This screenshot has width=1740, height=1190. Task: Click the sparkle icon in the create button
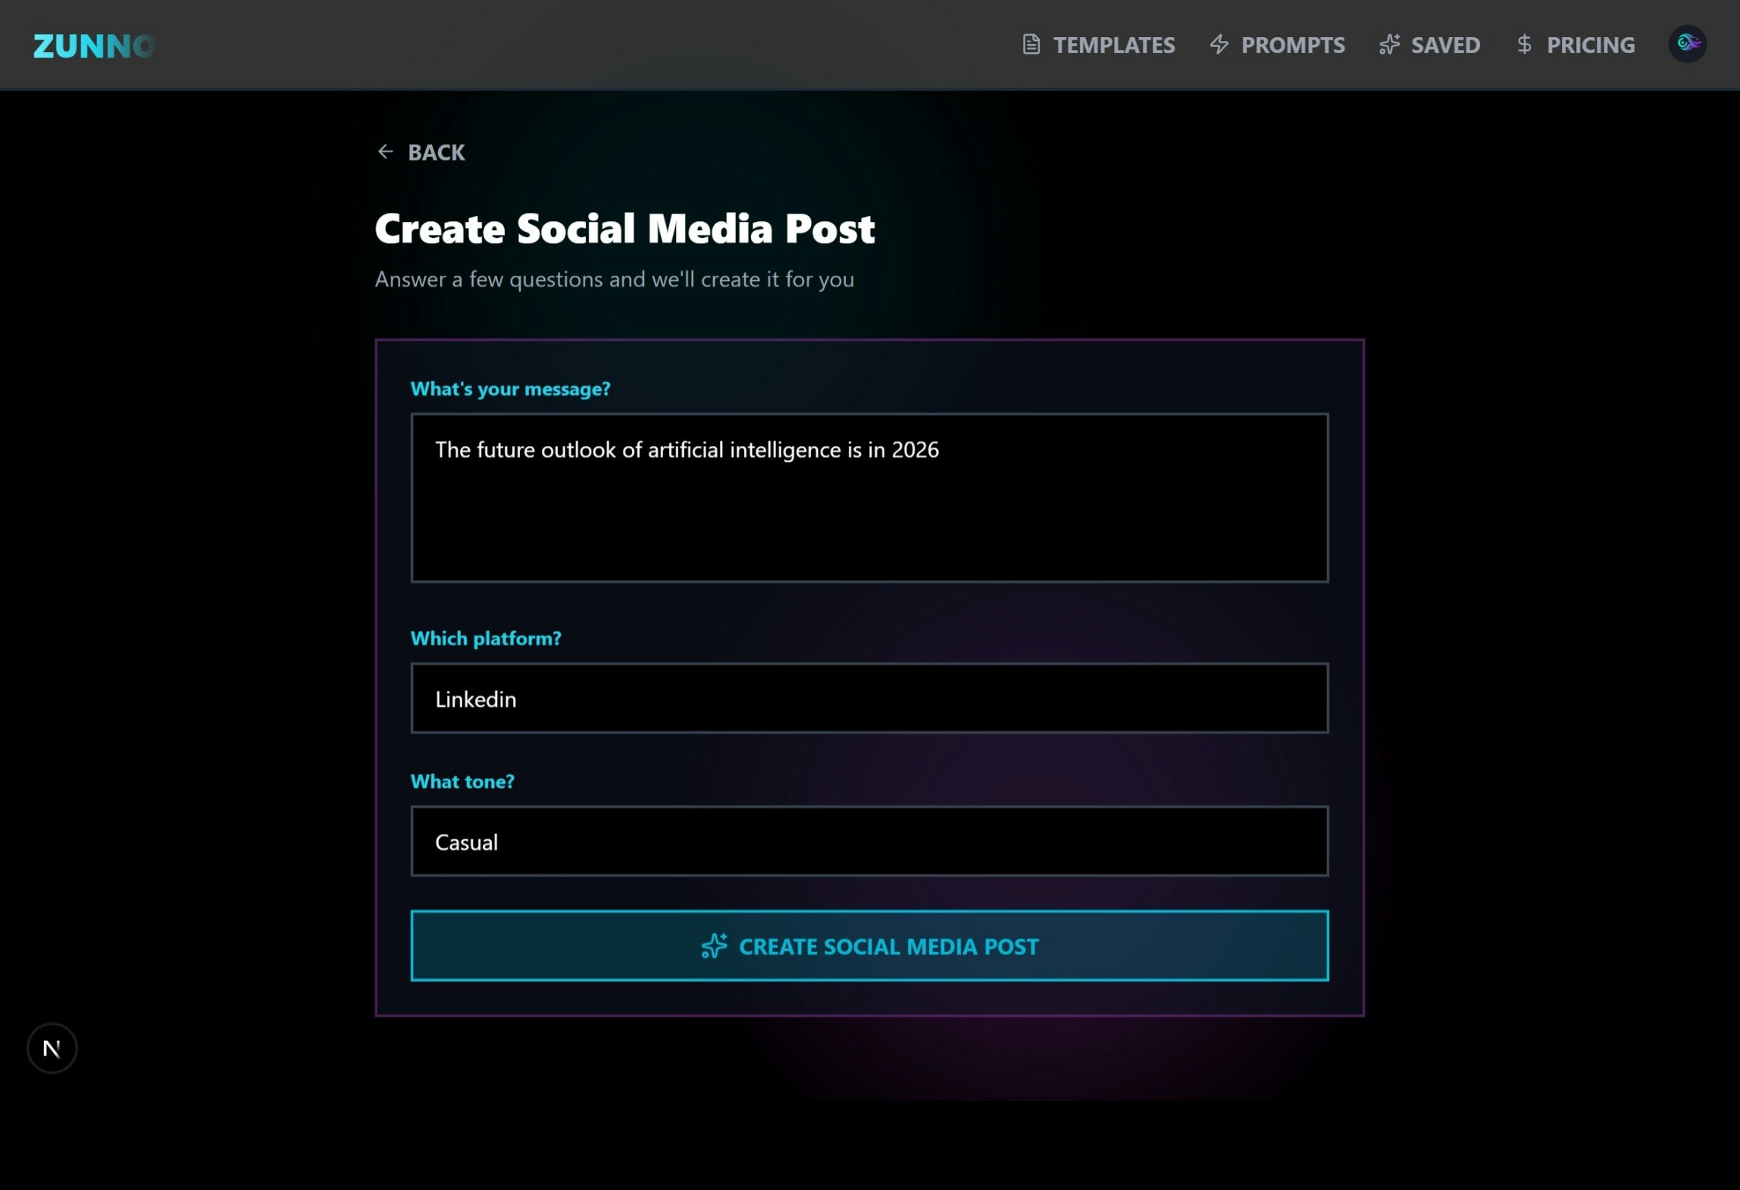coord(714,946)
